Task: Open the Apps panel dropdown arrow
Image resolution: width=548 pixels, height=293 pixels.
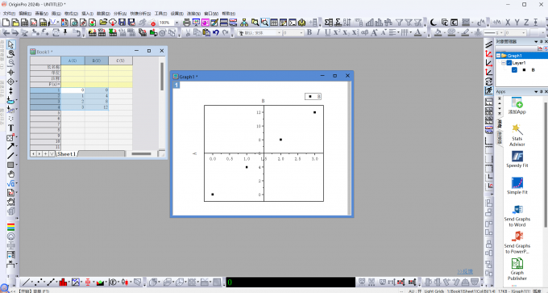Action: [536, 92]
